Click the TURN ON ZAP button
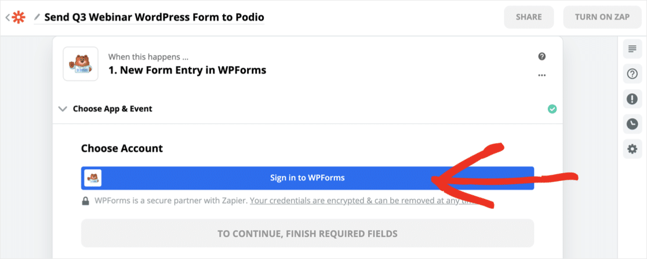This screenshot has height=259, width=647. tap(602, 17)
